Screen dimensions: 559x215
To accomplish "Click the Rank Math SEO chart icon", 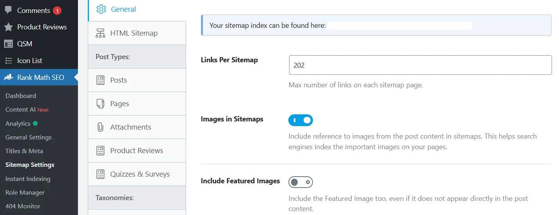I will click(9, 78).
